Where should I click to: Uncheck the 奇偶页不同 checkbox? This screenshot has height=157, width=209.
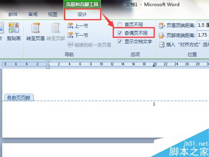click(x=120, y=33)
